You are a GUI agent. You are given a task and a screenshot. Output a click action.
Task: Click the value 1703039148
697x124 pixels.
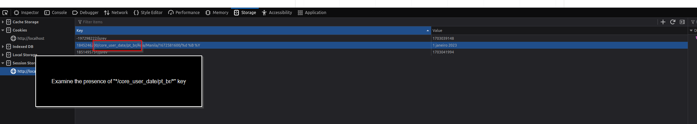coord(443,38)
